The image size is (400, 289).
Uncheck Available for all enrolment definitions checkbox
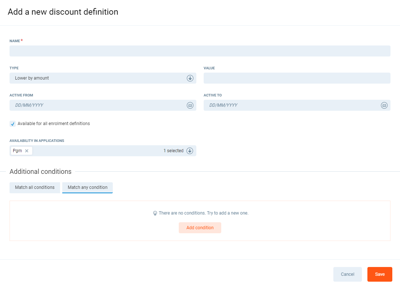[x=13, y=124]
